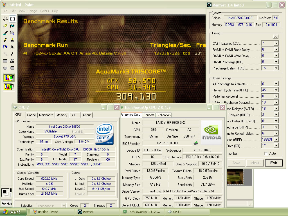Open the Precharge Delay (tRAS) dropdown
Image resolution: width=288 pixels, height=216 pixels.
coord(276,68)
